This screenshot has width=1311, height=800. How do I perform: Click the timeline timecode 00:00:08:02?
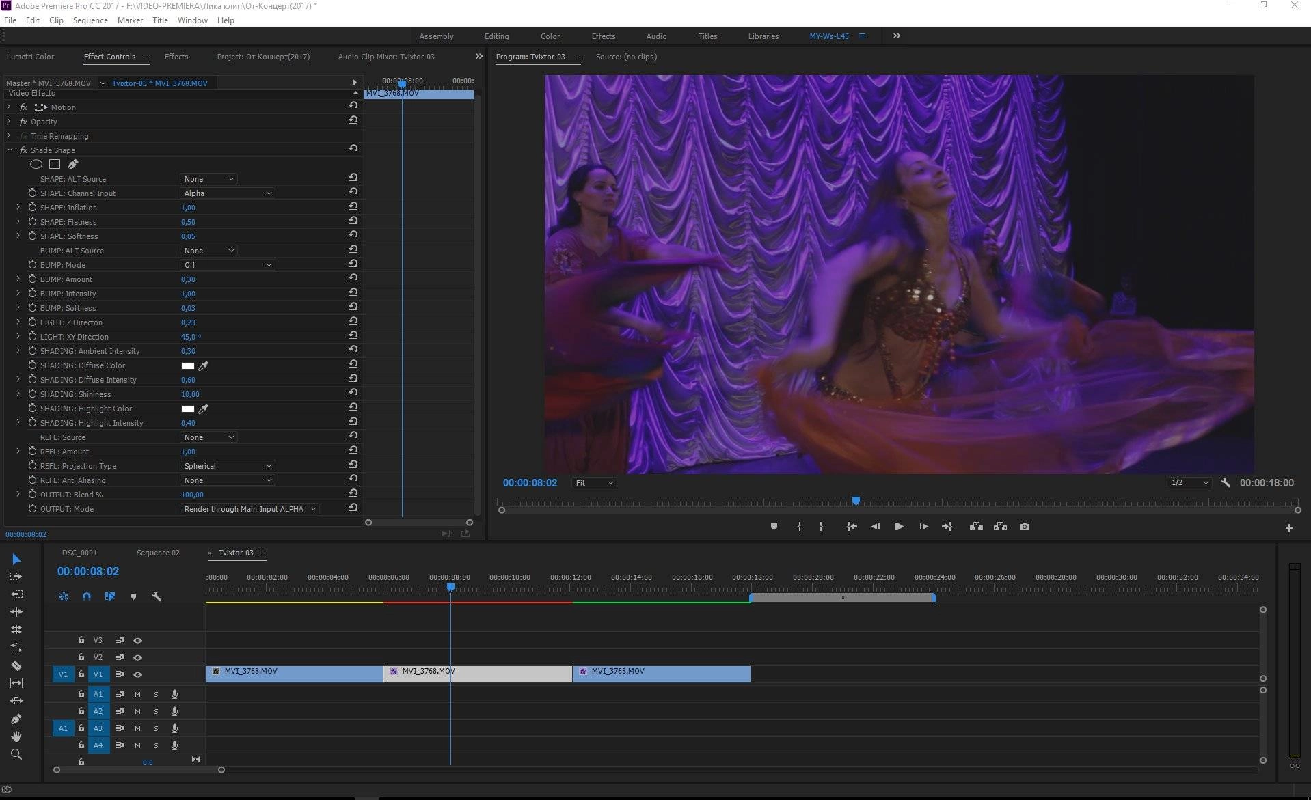[88, 571]
